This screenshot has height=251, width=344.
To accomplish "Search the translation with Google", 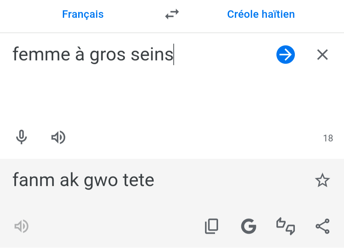I will tap(248, 226).
